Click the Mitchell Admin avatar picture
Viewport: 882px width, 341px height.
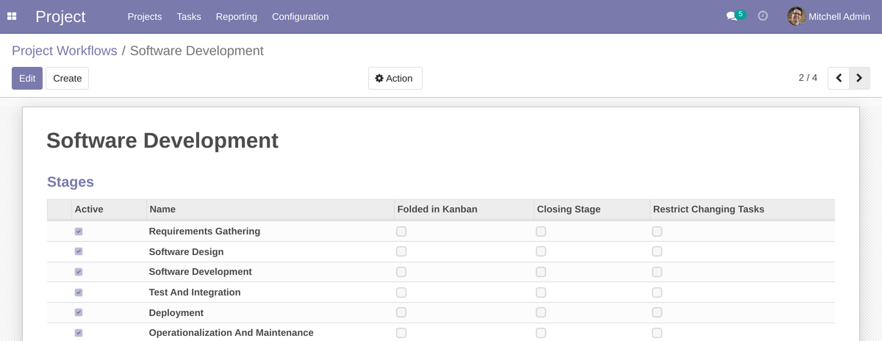(x=796, y=16)
